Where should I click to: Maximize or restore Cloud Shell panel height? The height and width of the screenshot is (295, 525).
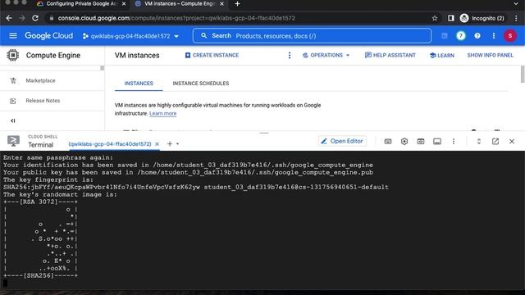[x=479, y=142]
